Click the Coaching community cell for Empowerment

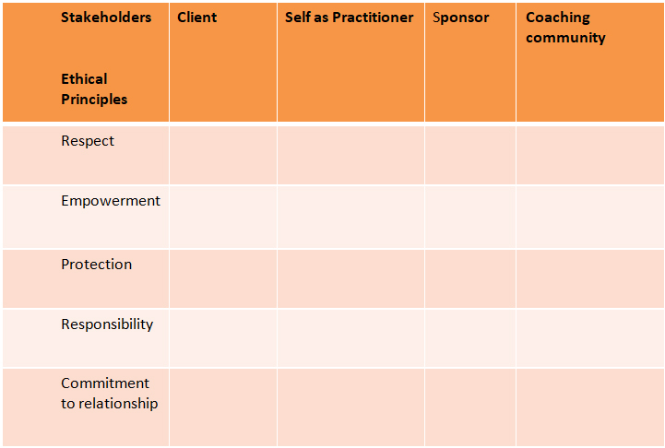(589, 217)
